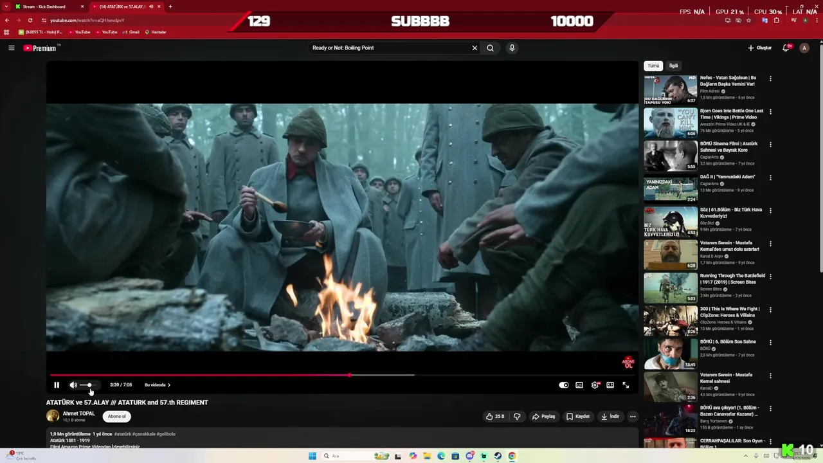This screenshot has width=823, height=463.
Task: Open options for '300 This Is Where We Fight' video
Action: (x=770, y=309)
